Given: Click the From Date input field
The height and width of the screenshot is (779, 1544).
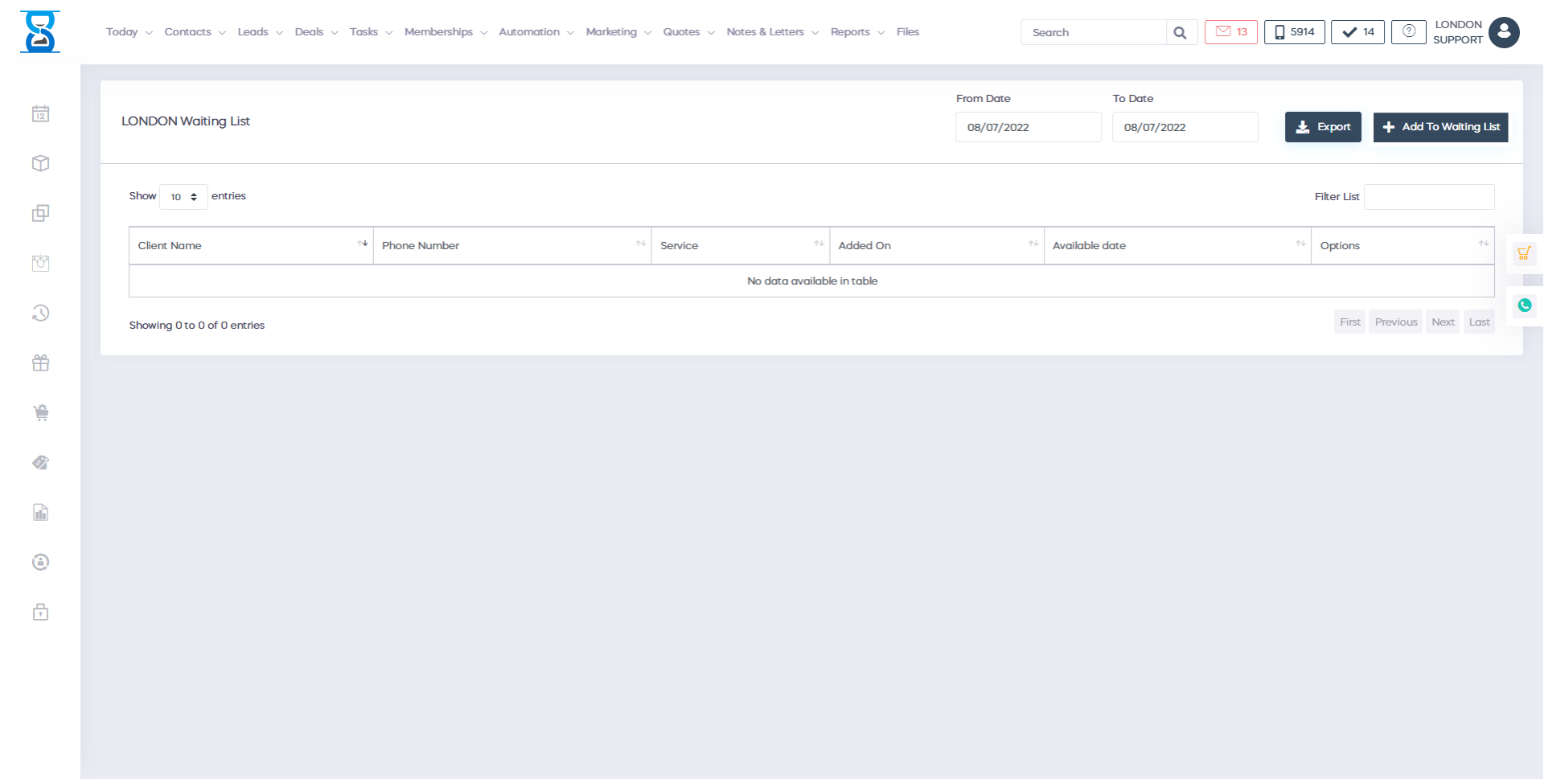Looking at the screenshot, I should pos(1028,128).
